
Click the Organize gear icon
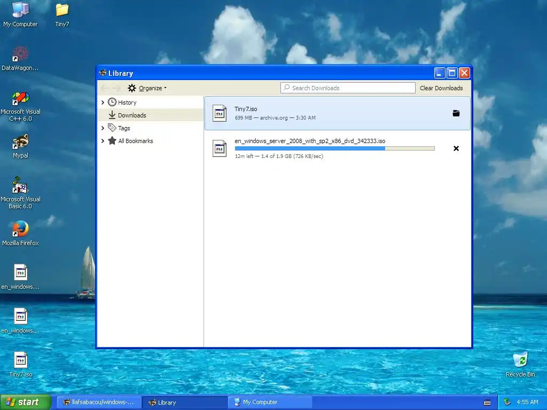pyautogui.click(x=131, y=88)
